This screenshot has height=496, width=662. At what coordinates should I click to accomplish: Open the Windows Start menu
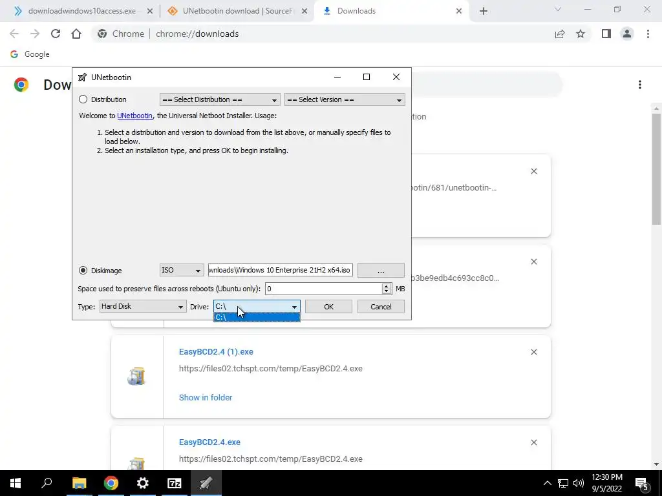pyautogui.click(x=16, y=483)
